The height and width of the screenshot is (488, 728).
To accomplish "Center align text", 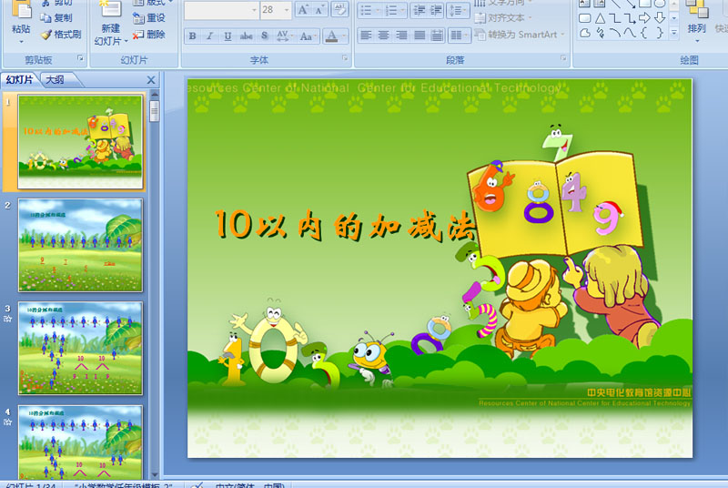I will pyautogui.click(x=383, y=36).
